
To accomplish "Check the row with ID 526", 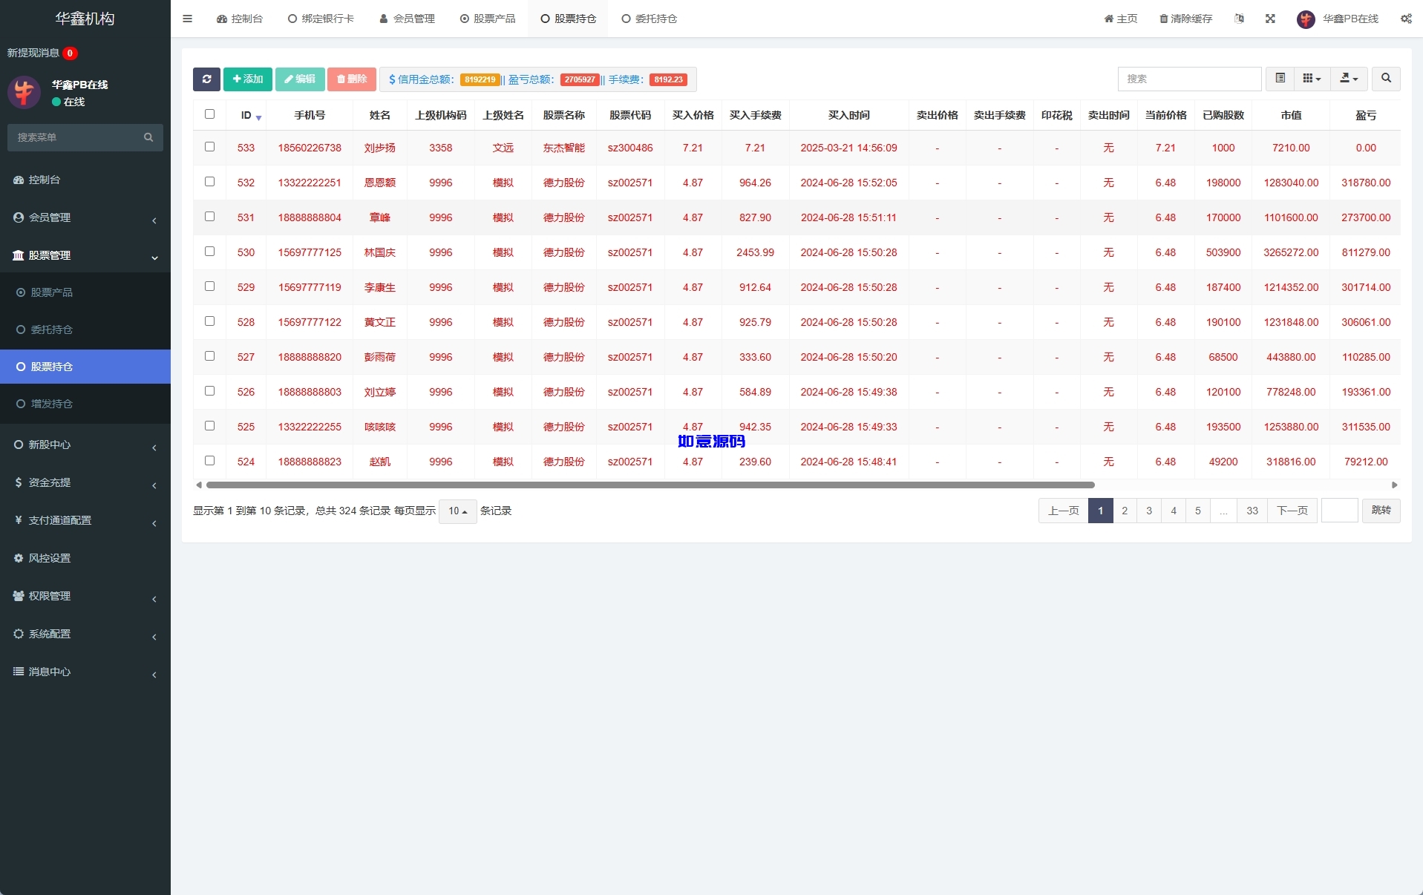I will pos(209,391).
